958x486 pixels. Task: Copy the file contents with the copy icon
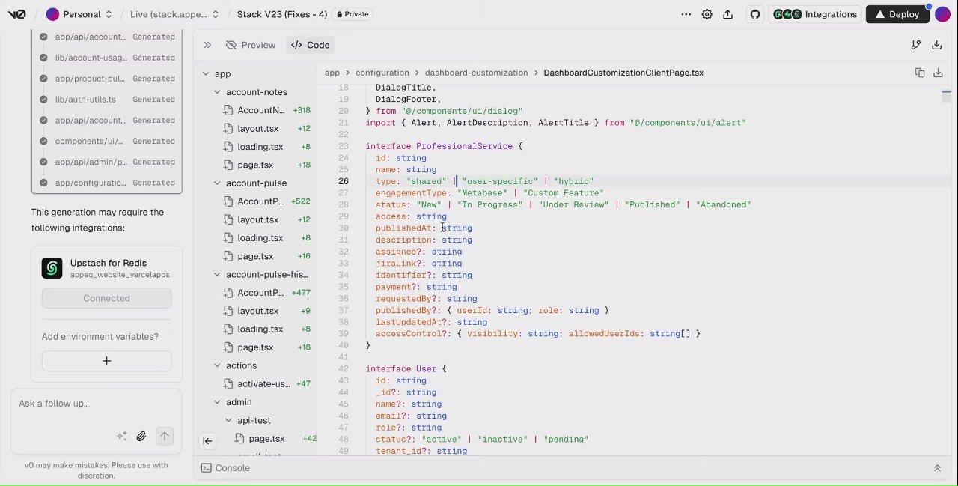920,73
